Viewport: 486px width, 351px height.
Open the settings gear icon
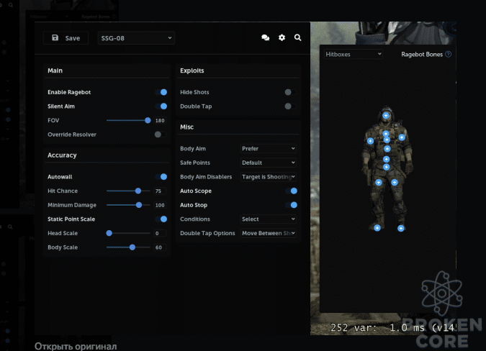pos(282,38)
